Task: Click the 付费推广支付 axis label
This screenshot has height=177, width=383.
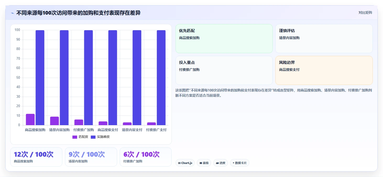Action: tap(156, 130)
